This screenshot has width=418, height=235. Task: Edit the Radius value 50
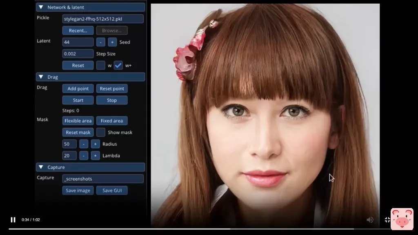(69, 144)
